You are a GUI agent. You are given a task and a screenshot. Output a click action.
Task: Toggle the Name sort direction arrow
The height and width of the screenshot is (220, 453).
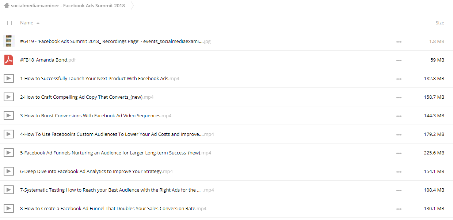pyautogui.click(x=38, y=23)
